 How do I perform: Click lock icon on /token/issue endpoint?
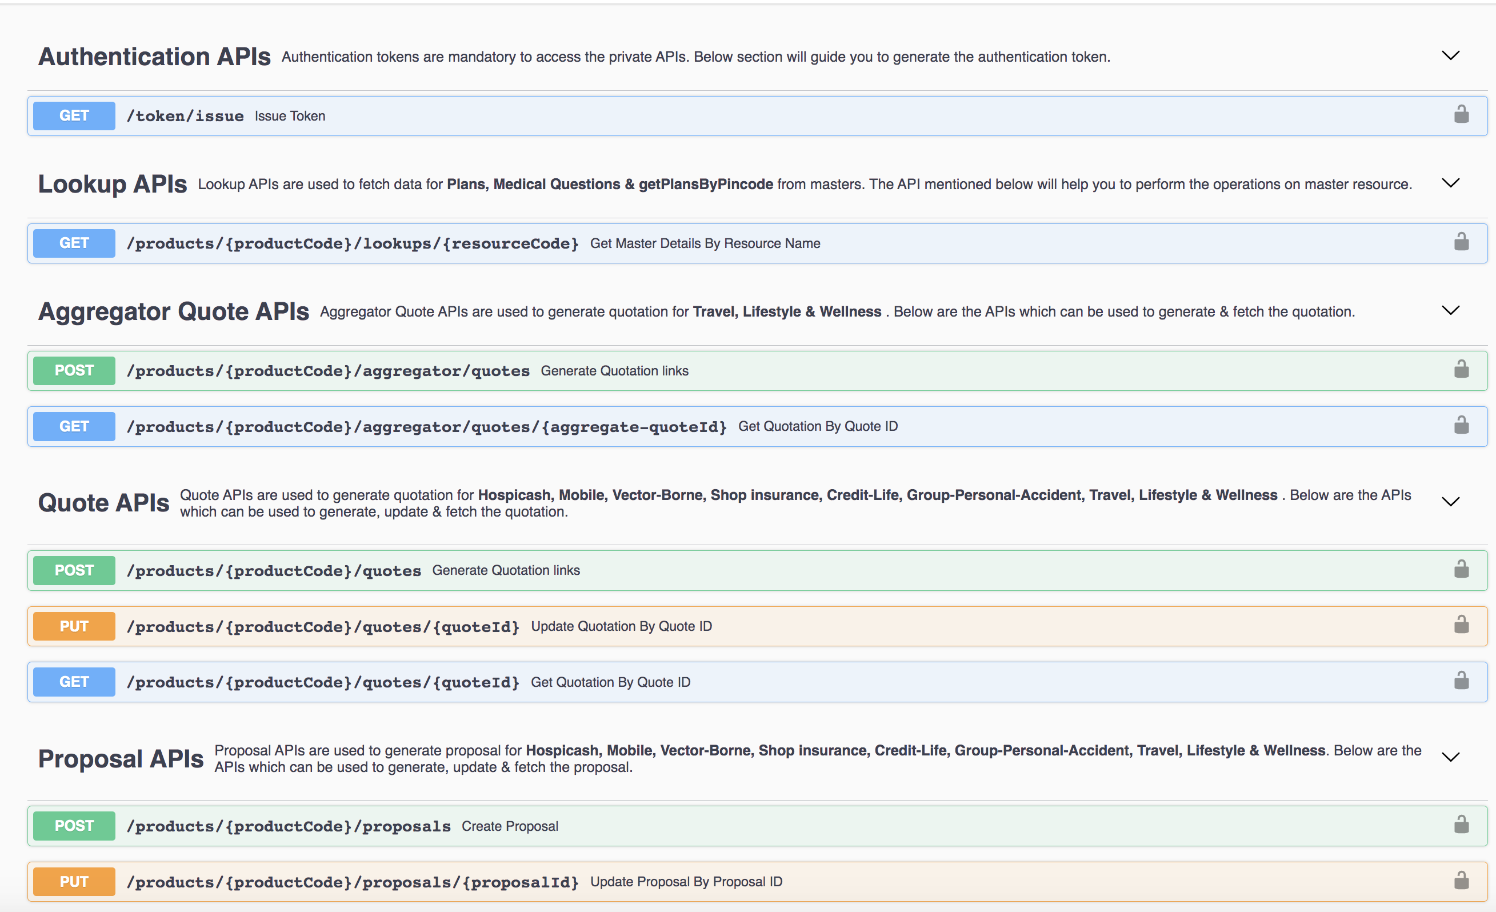point(1461,114)
